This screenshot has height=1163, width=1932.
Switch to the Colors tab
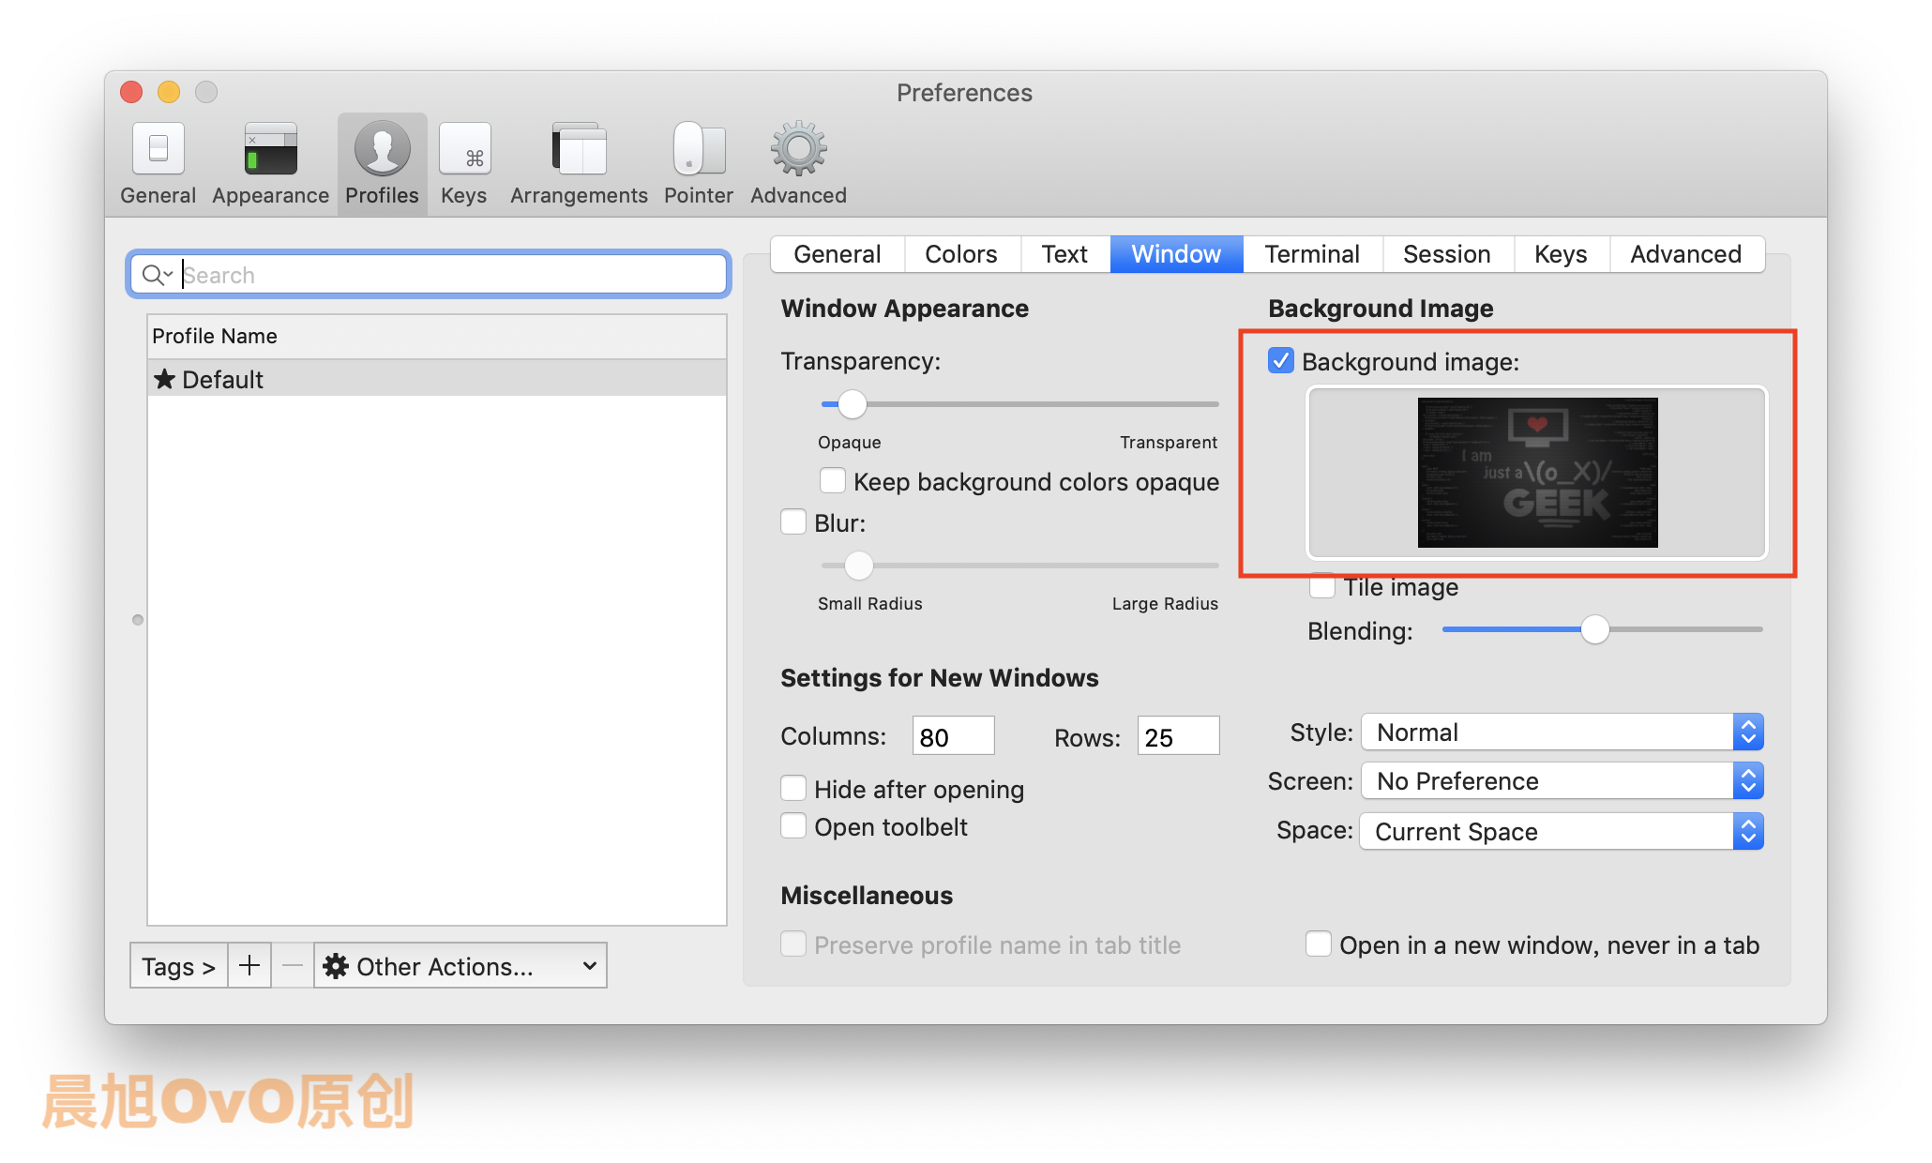pyautogui.click(x=960, y=254)
